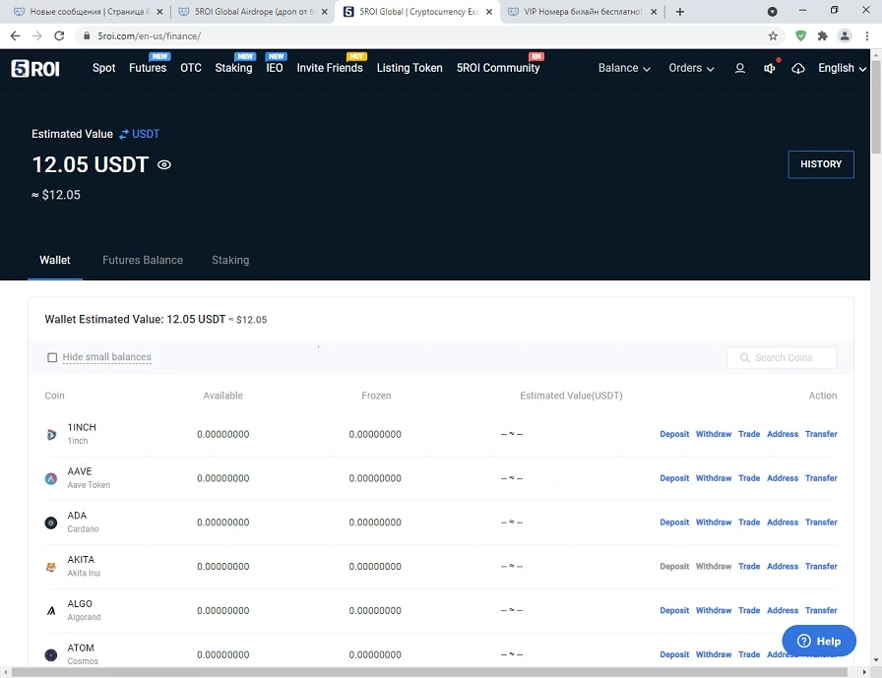The width and height of the screenshot is (882, 678).
Task: Open a new browser tab
Action: pyautogui.click(x=679, y=11)
